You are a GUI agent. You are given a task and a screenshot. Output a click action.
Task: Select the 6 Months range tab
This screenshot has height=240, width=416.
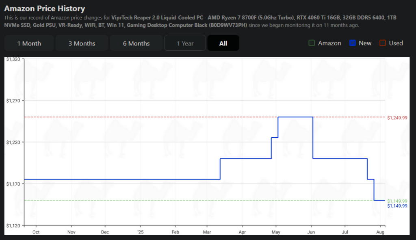coord(136,43)
